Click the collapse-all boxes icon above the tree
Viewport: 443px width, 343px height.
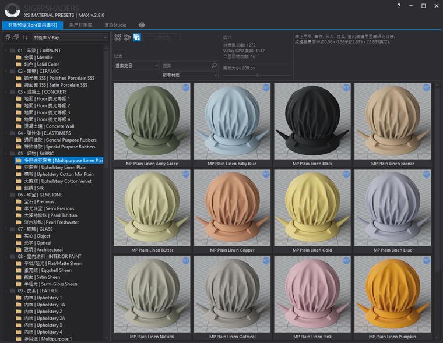[16, 37]
